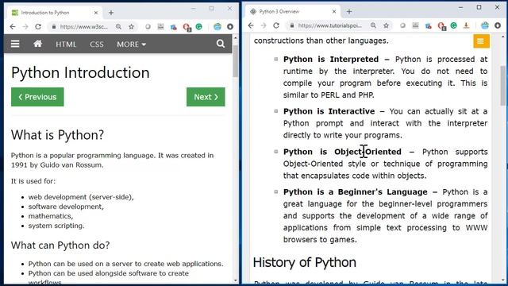
Task: Click the "History of Python" heading
Action: pyautogui.click(x=305, y=262)
